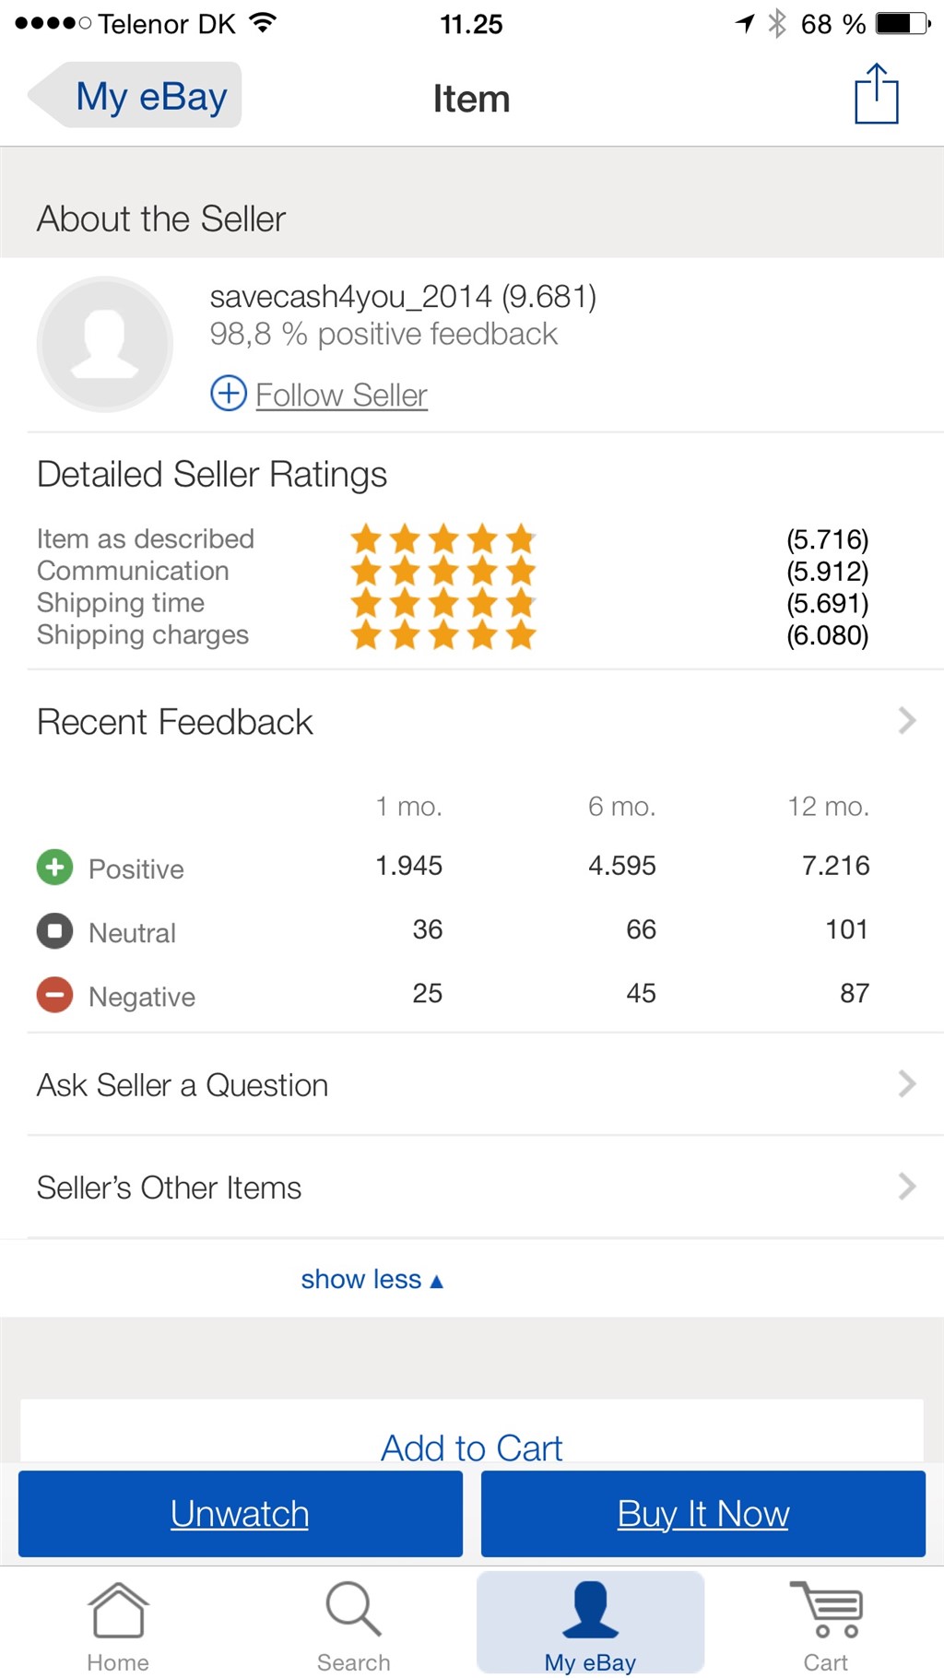Tap the share icon in header

pyautogui.click(x=876, y=94)
